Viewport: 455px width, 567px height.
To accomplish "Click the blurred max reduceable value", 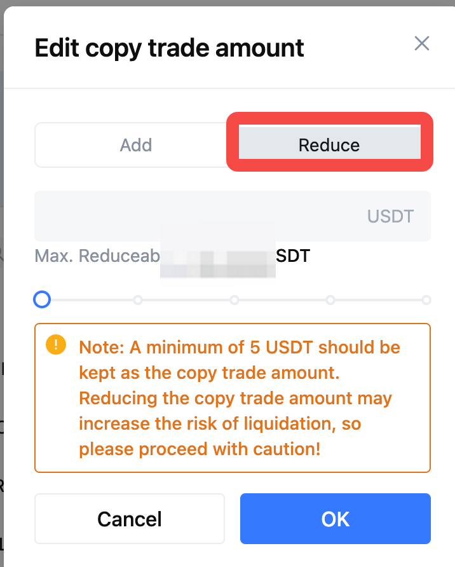I will (x=218, y=256).
